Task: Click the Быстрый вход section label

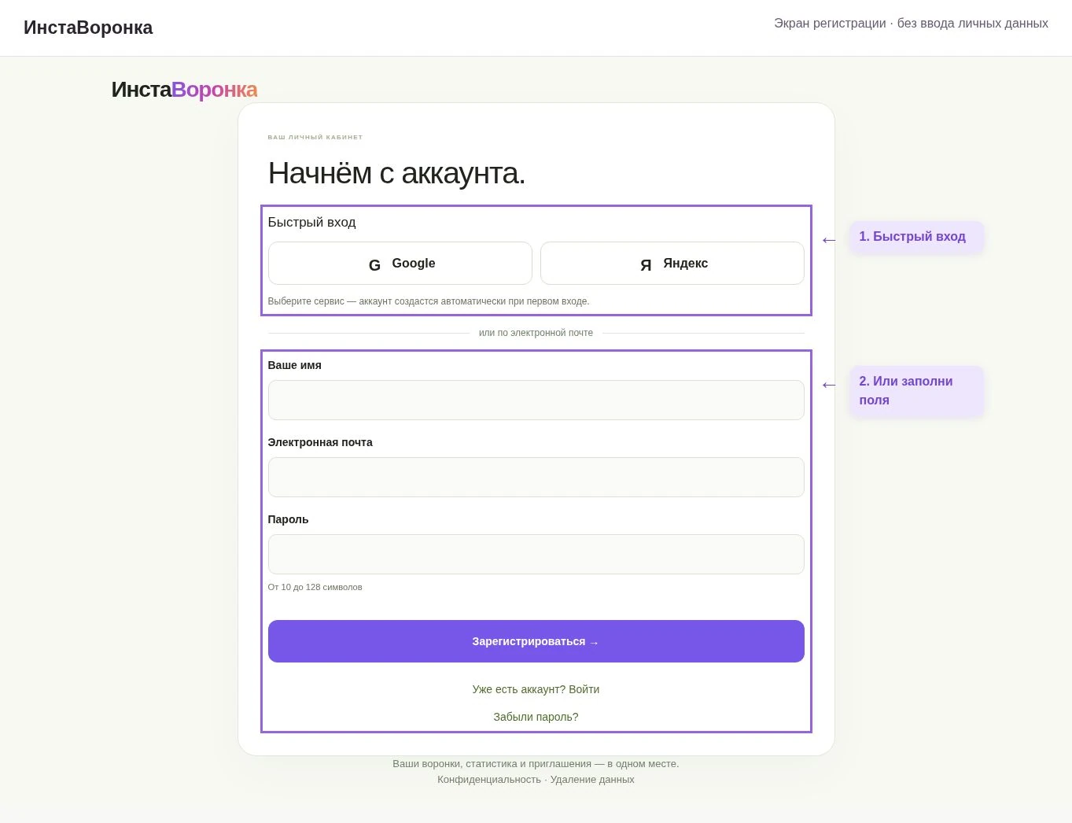Action: 311,222
